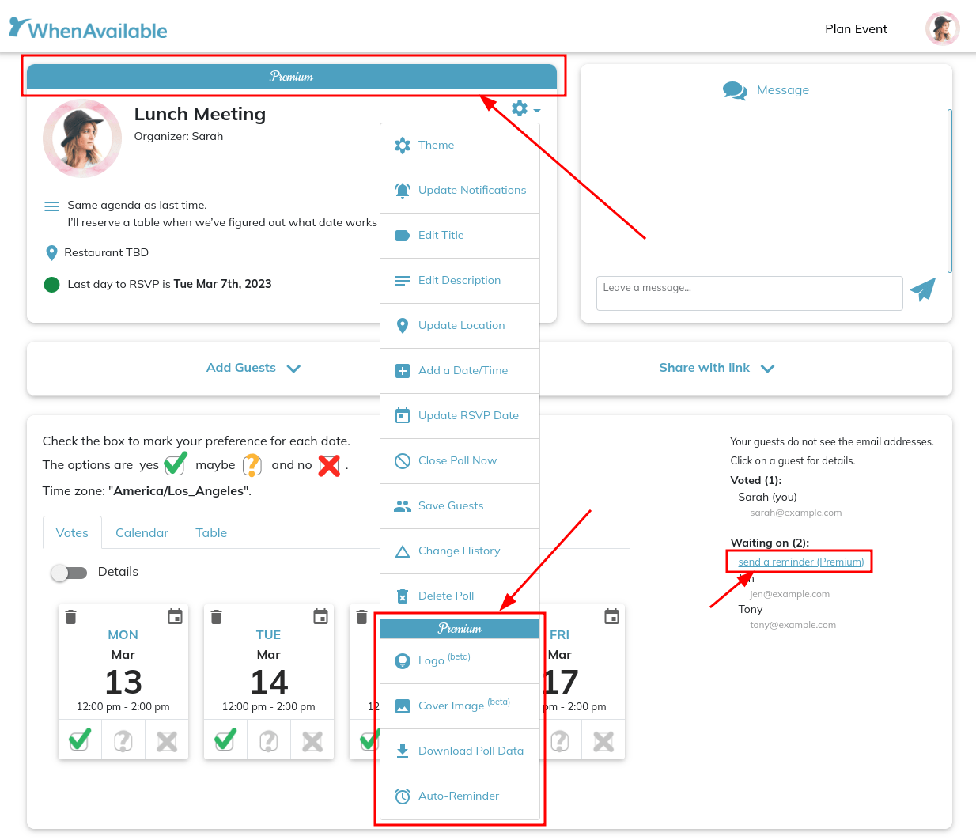
Task: Click the Update RSVP Date calendar icon
Action: pos(403,416)
